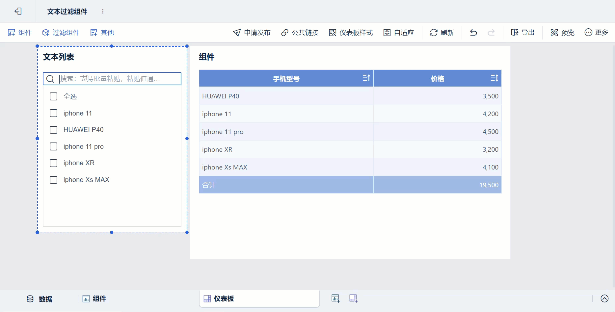Click the 4,500 price cell

coord(438,132)
